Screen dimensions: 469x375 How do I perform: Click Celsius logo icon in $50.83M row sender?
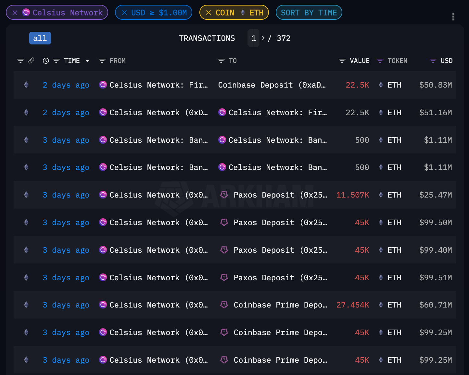tap(103, 85)
